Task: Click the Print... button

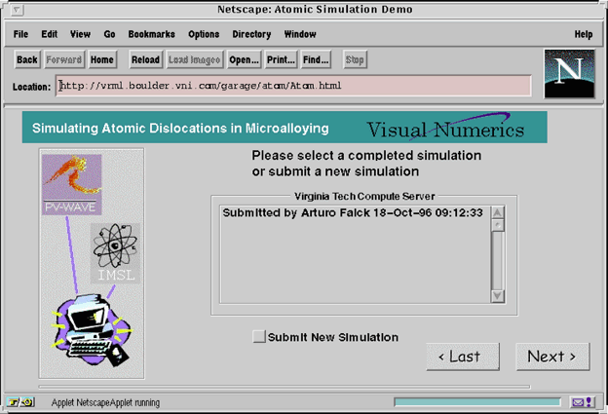Action: [x=282, y=59]
